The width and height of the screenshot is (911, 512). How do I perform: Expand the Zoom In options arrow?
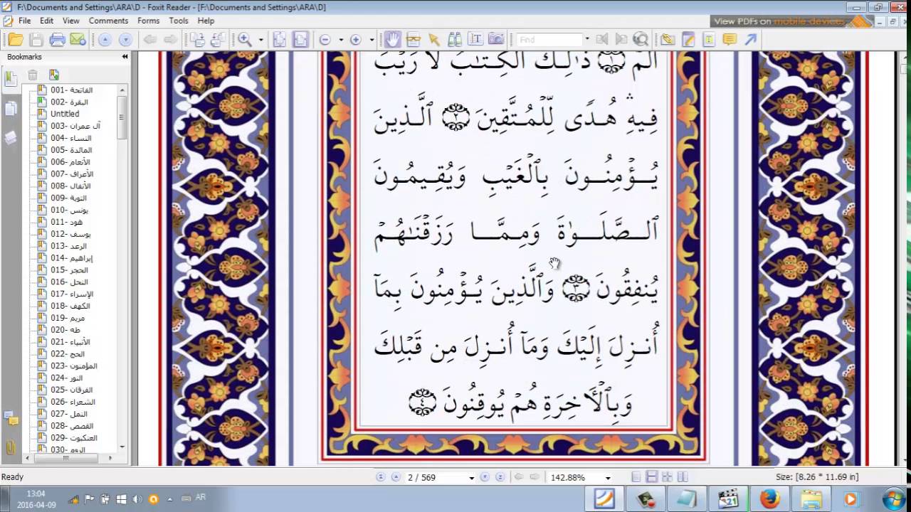point(372,40)
